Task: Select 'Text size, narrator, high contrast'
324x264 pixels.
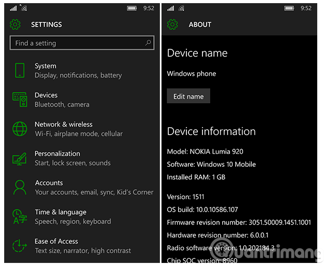Action: tap(83, 251)
